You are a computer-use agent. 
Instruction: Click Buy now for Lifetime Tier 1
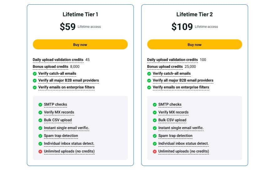click(80, 44)
